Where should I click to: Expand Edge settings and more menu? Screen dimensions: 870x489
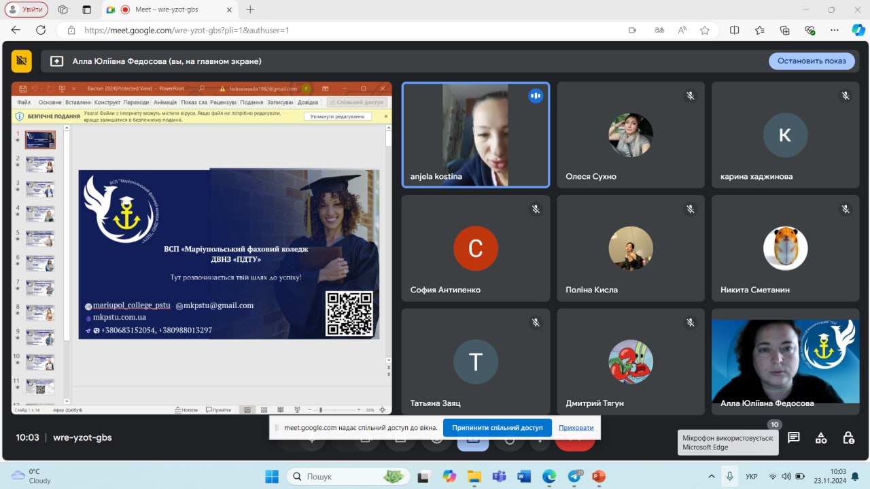click(x=835, y=30)
